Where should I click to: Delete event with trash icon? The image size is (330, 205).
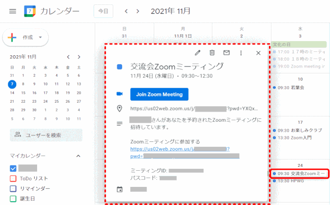[212, 53]
